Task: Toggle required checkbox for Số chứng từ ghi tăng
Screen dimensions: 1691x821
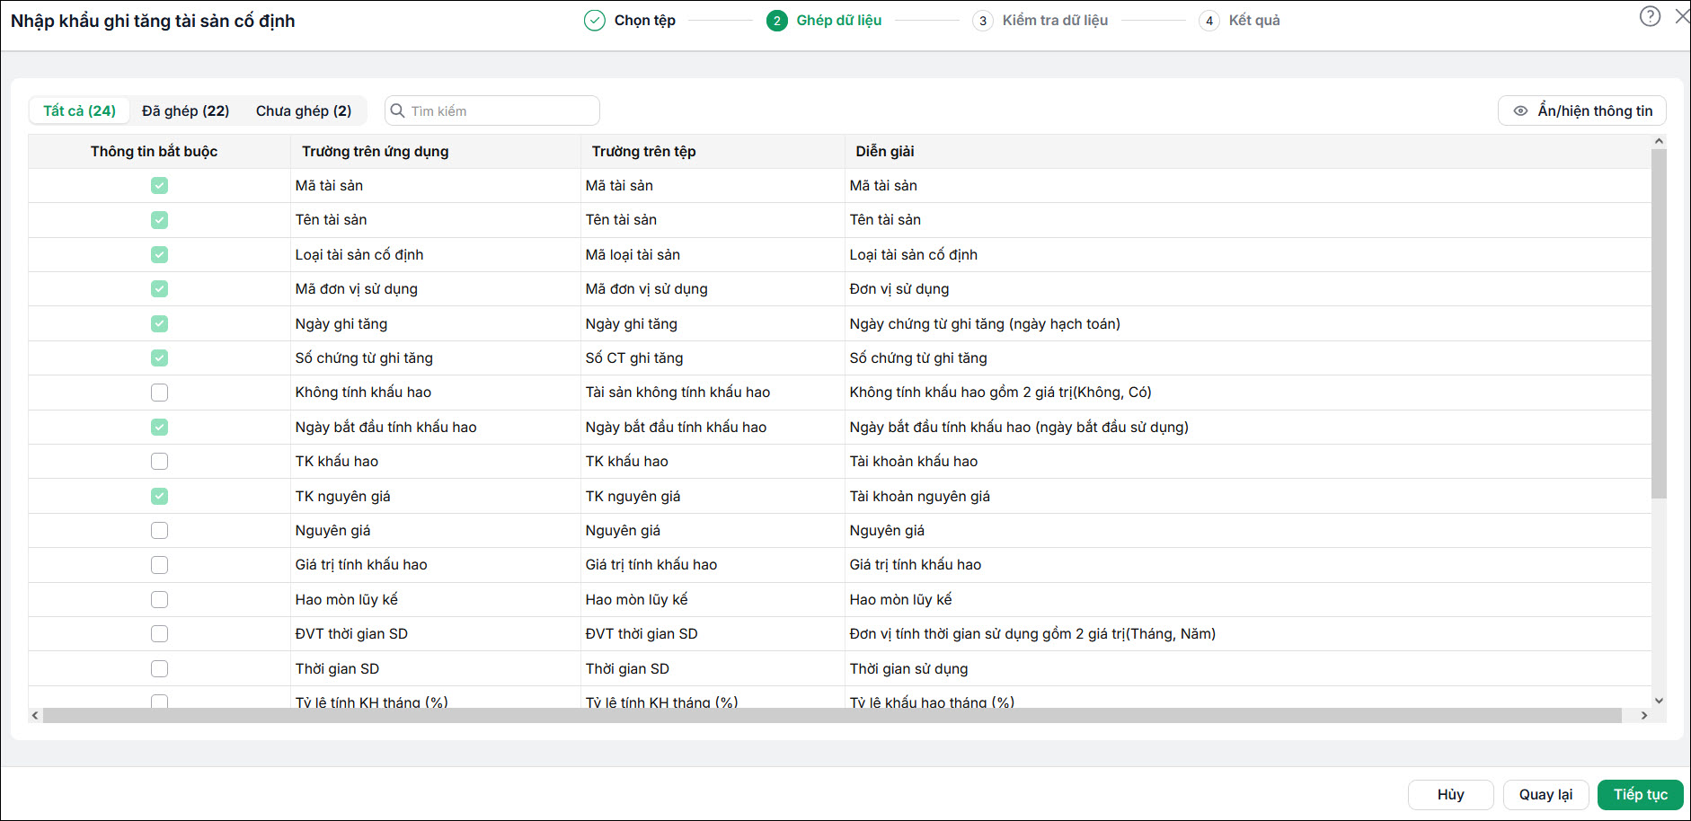Action: click(x=159, y=358)
